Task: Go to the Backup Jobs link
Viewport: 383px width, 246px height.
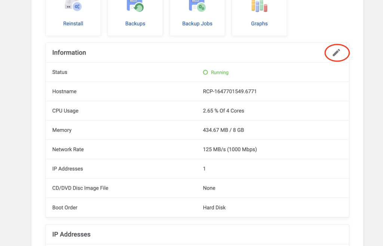Action: click(197, 24)
